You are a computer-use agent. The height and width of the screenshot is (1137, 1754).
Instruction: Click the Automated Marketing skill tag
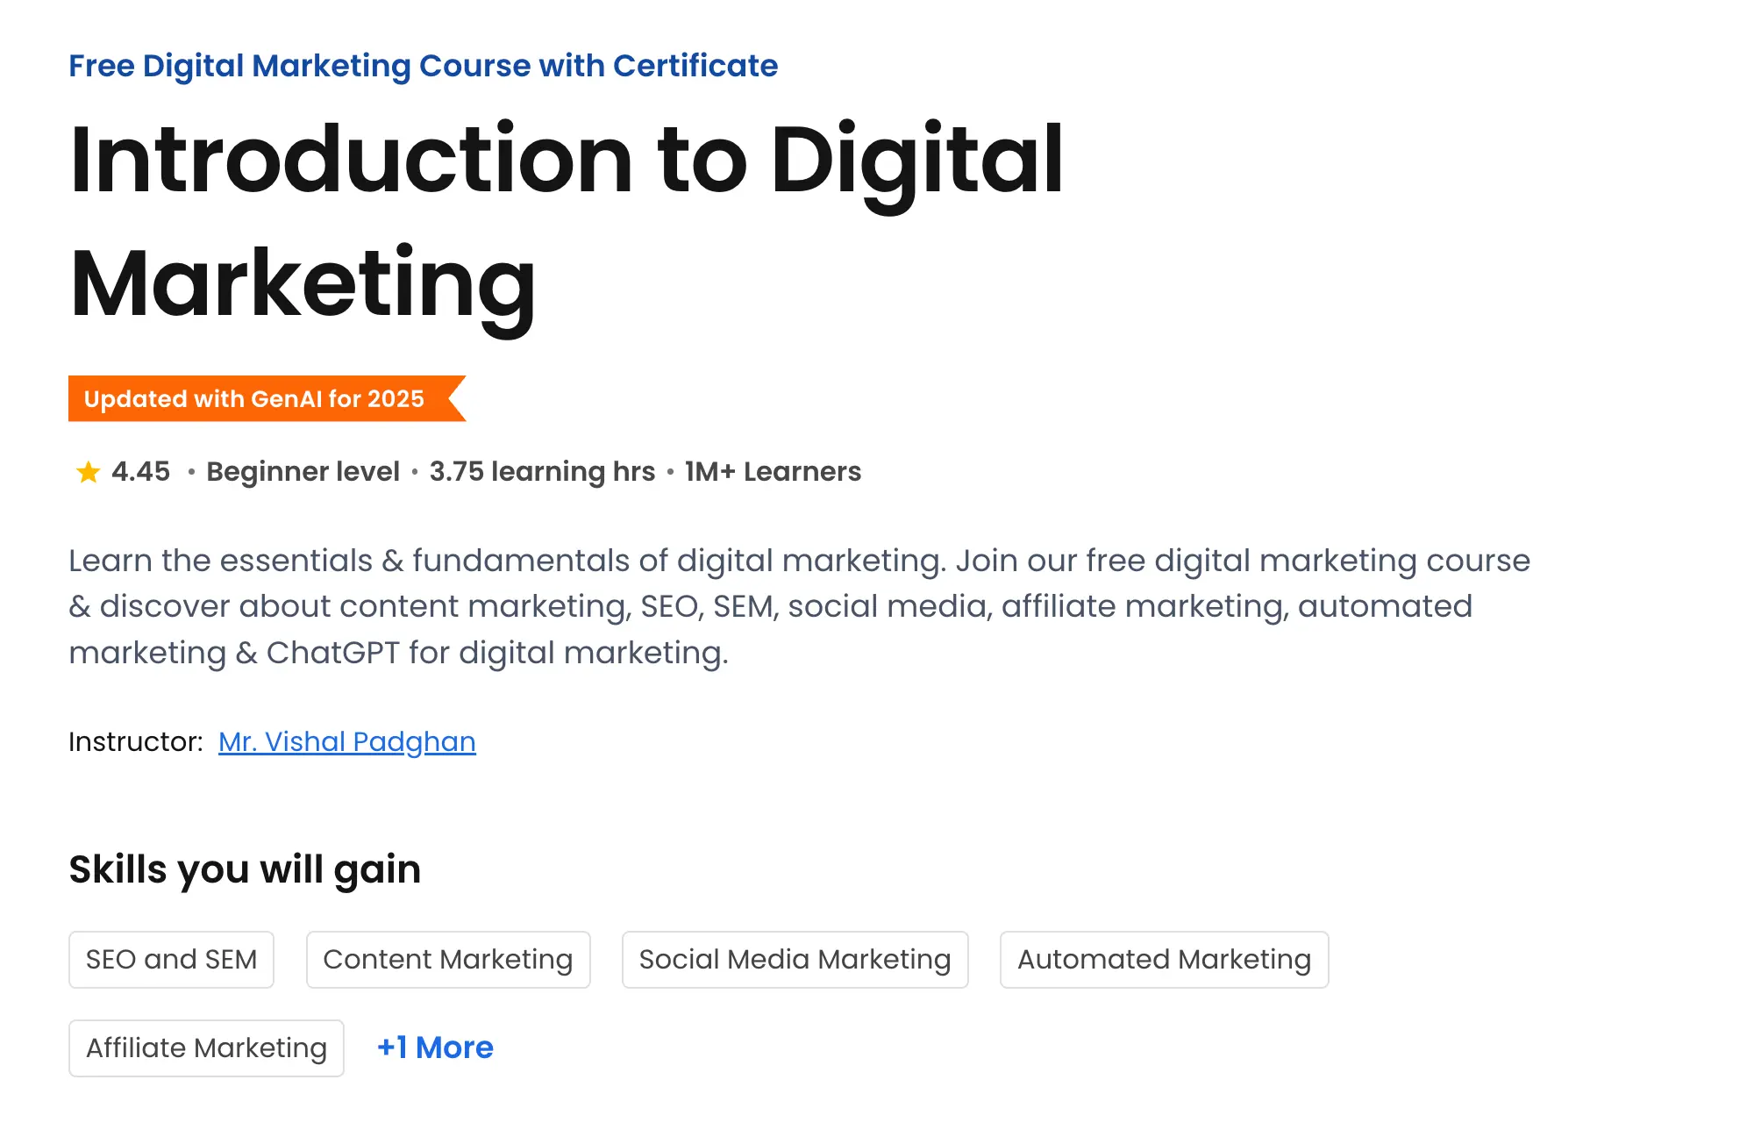(x=1164, y=960)
